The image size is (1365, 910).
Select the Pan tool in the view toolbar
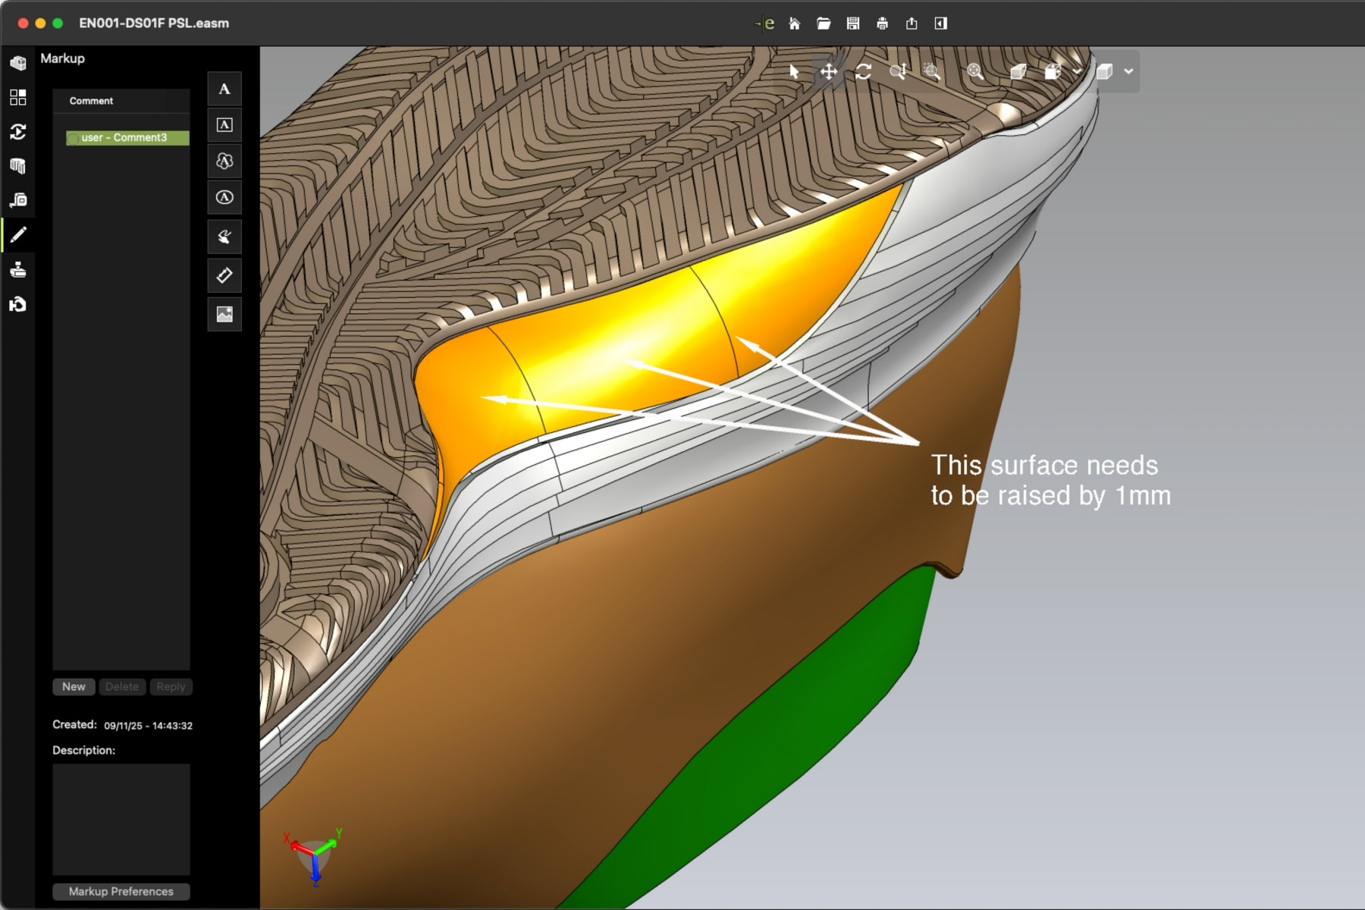point(828,72)
